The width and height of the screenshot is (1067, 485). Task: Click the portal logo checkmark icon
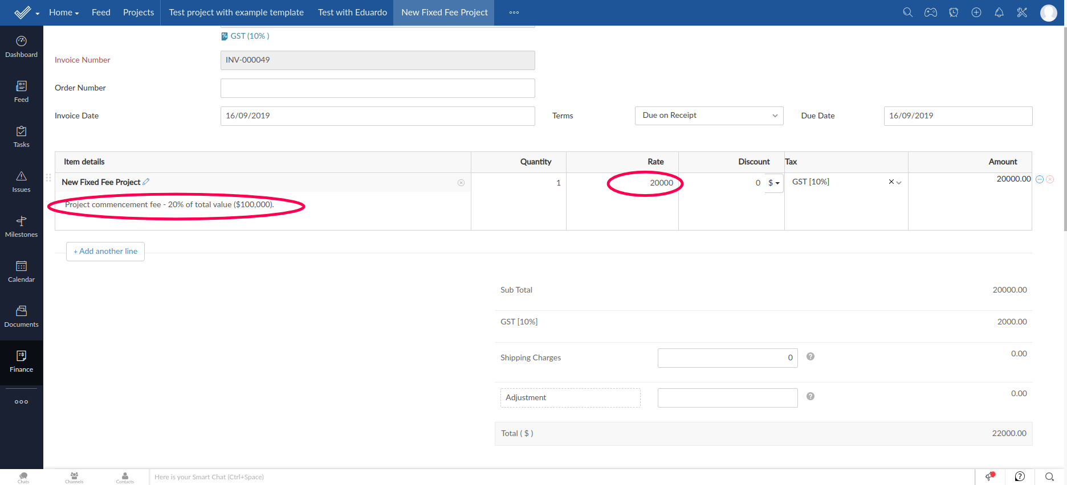coord(23,13)
